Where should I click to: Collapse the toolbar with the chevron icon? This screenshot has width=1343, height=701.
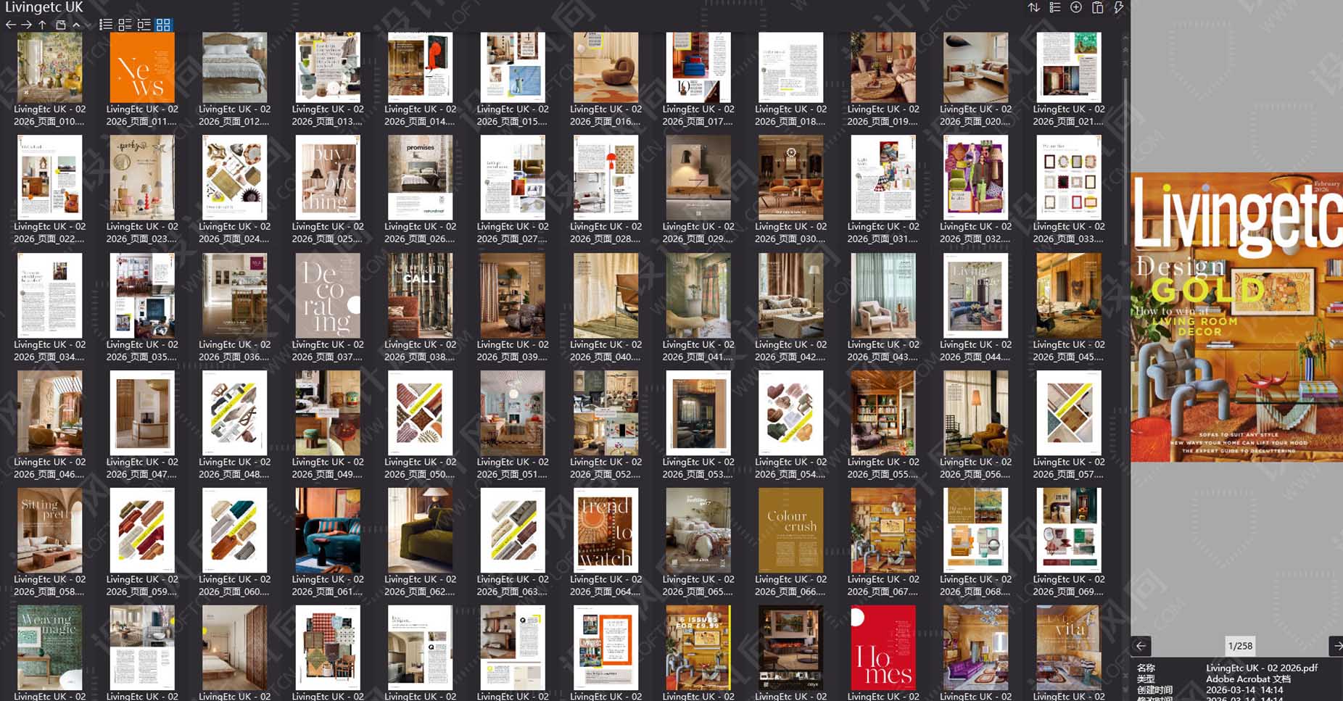tap(75, 25)
